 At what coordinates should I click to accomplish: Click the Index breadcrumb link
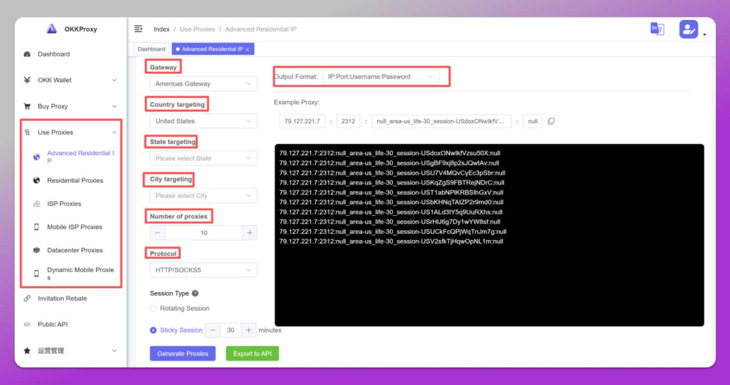[162, 29]
